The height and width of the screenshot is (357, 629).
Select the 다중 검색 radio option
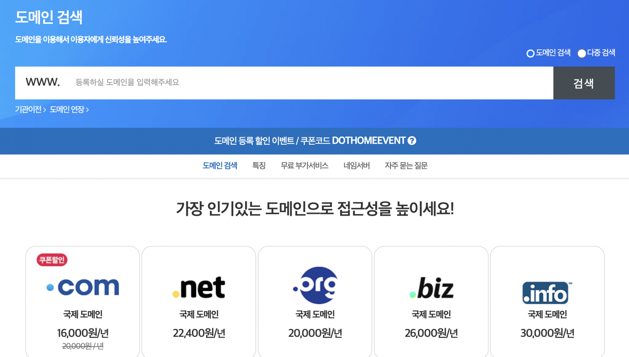581,53
